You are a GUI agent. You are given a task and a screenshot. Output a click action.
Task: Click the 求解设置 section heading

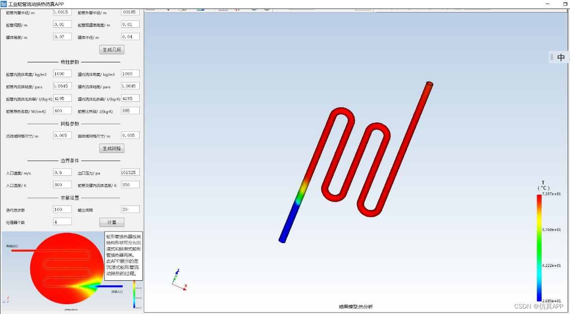[x=70, y=197]
